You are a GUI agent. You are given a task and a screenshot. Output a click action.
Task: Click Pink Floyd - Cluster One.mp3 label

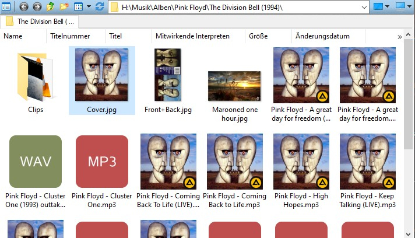click(x=101, y=200)
